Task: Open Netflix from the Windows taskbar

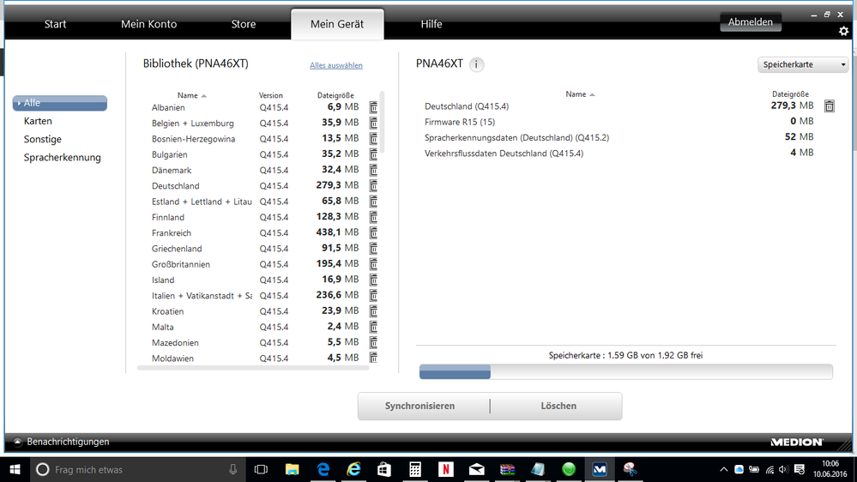Action: (x=445, y=469)
